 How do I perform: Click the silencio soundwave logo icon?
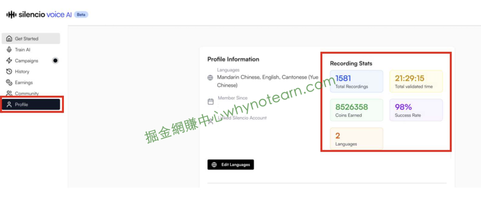click(x=11, y=15)
